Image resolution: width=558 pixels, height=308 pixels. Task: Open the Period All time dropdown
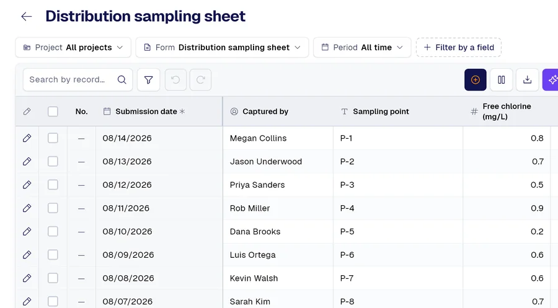(362, 47)
